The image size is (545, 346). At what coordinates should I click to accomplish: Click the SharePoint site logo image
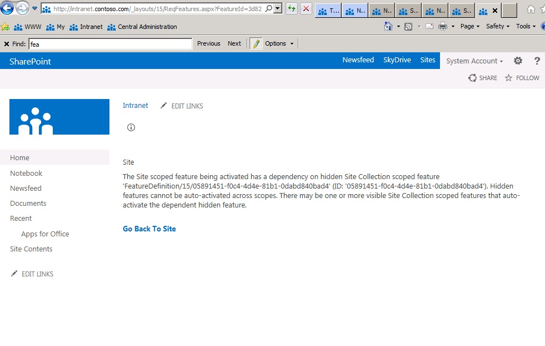[x=59, y=117]
